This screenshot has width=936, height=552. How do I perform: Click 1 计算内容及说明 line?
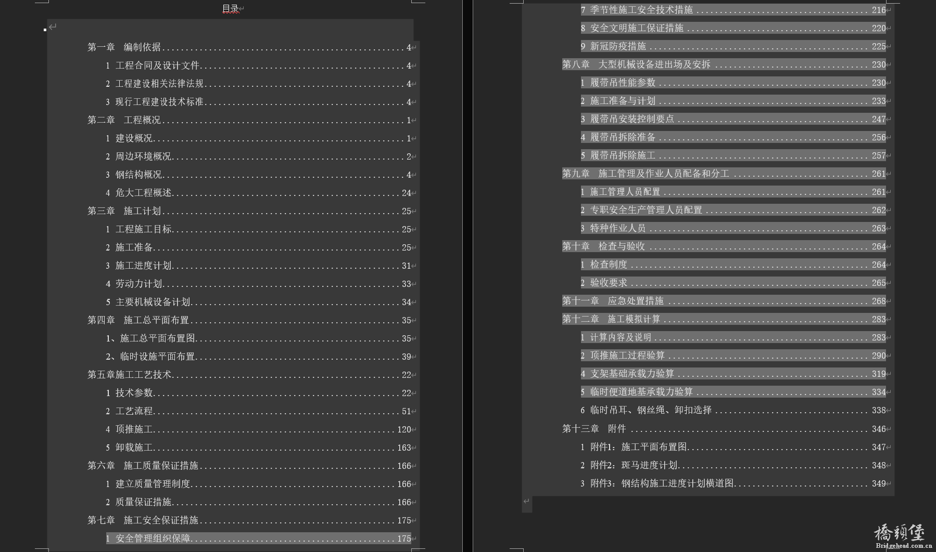[x=733, y=337]
